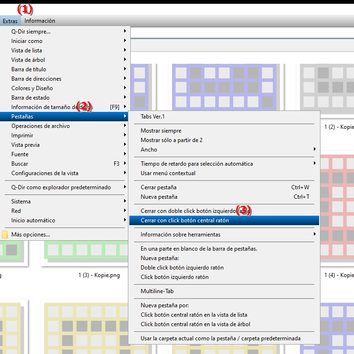
Task: Open Información sobre herramientas submenu
Action: [224, 235]
